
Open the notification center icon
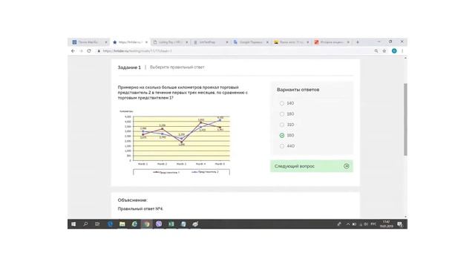point(400,224)
